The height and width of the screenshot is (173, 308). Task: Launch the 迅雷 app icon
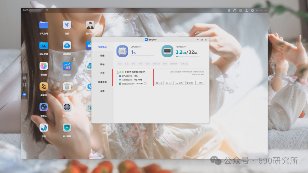pos(67,25)
